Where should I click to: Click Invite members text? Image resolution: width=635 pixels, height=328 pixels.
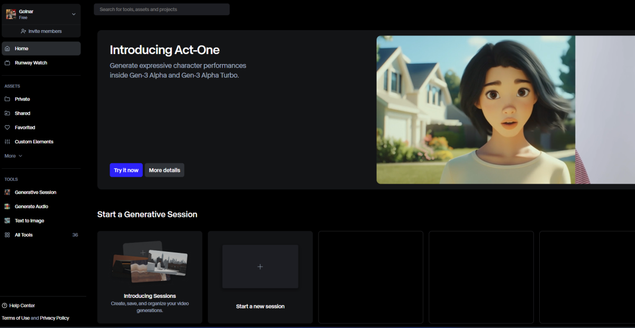(x=45, y=31)
